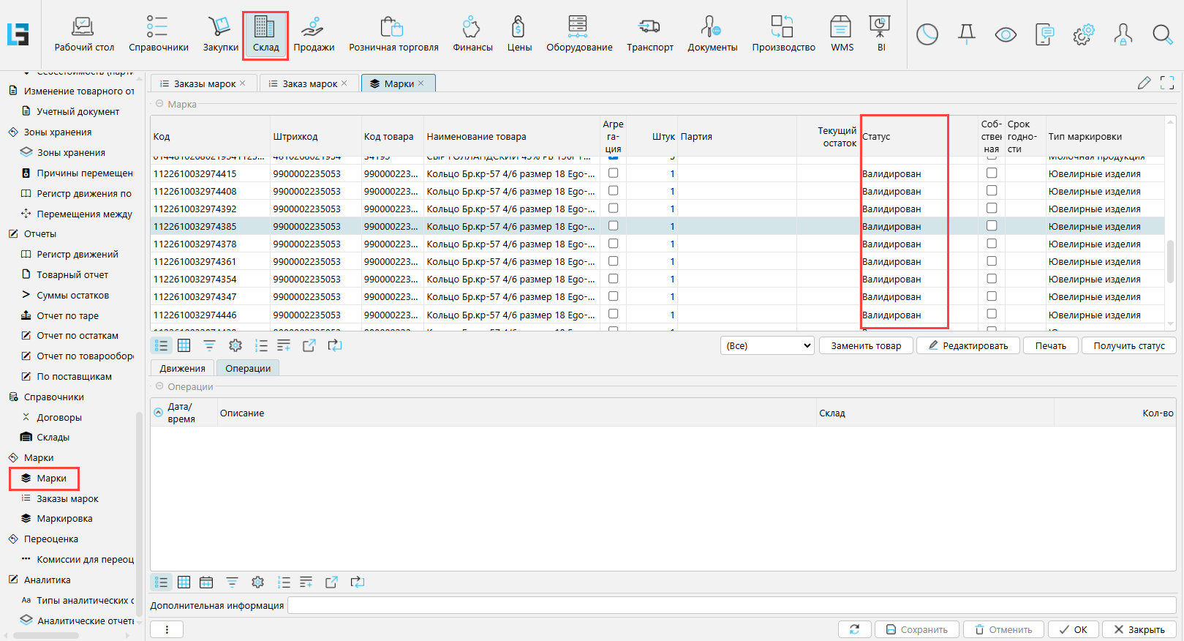Switch to the Движения tab
Viewport: 1184px width, 641px height.
point(182,368)
